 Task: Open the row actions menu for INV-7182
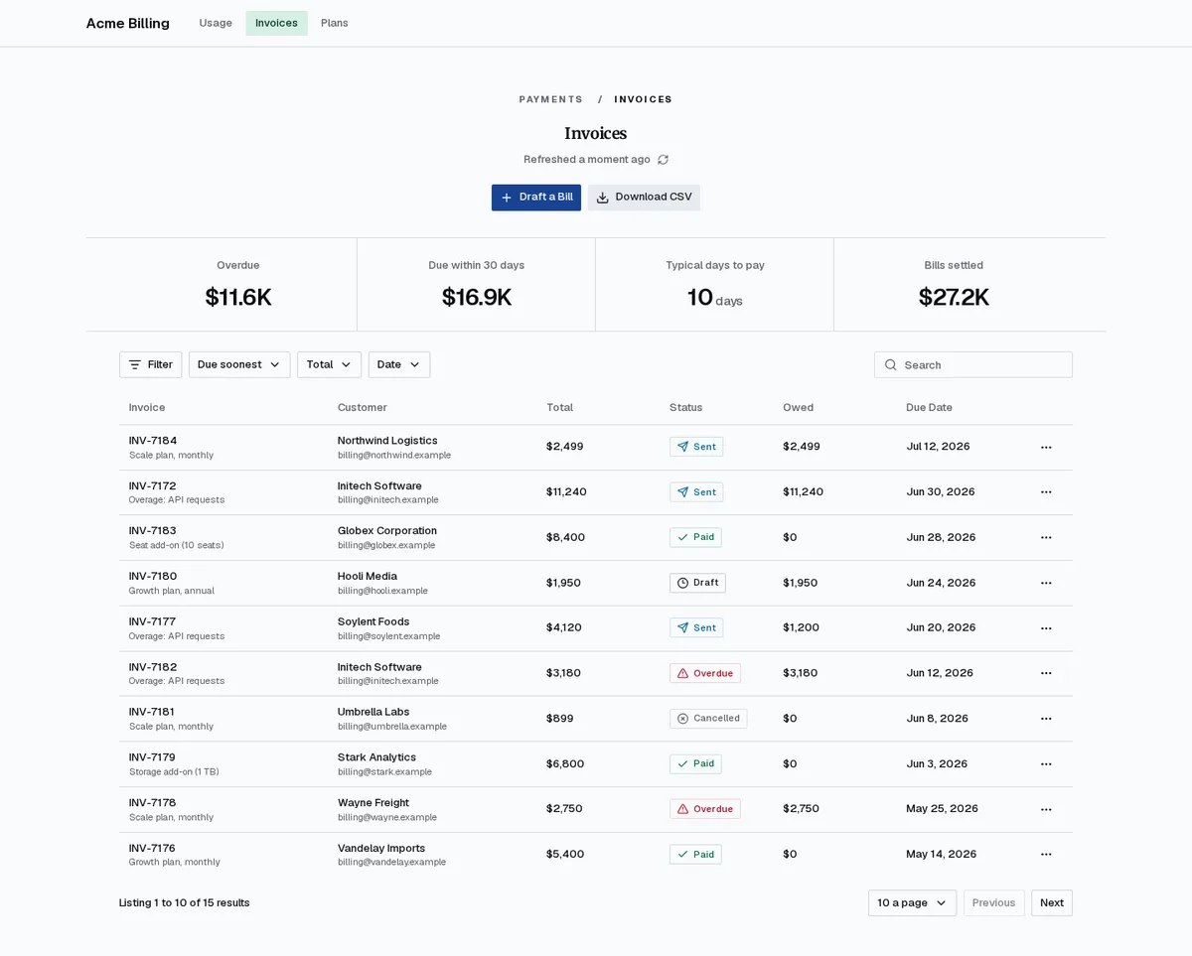click(1046, 673)
